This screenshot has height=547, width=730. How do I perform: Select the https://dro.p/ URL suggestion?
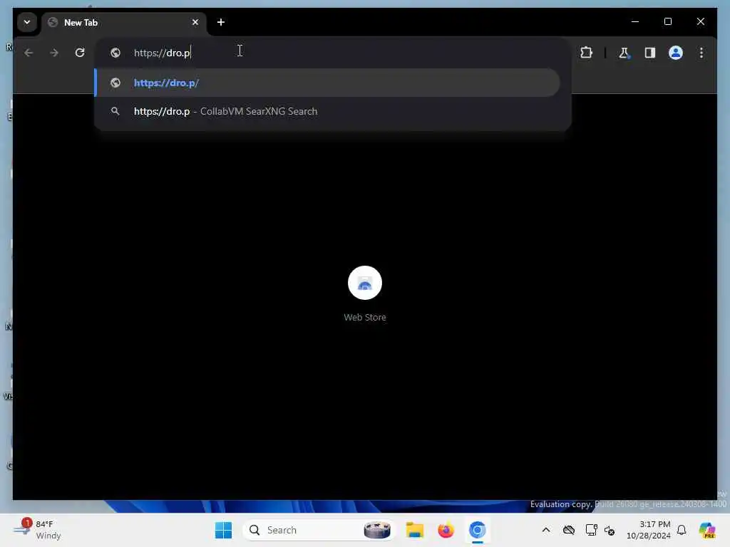pos(327,83)
